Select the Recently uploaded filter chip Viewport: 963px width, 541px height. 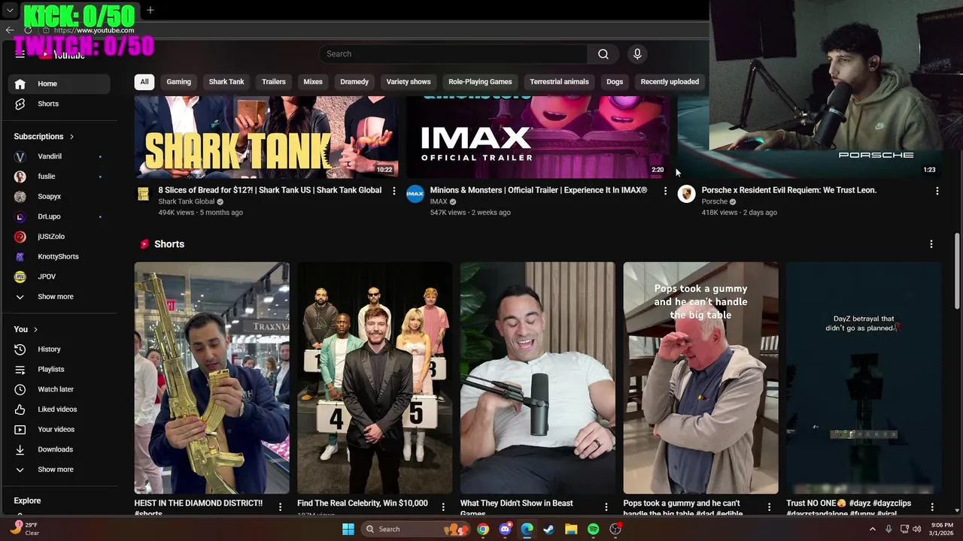pos(670,82)
